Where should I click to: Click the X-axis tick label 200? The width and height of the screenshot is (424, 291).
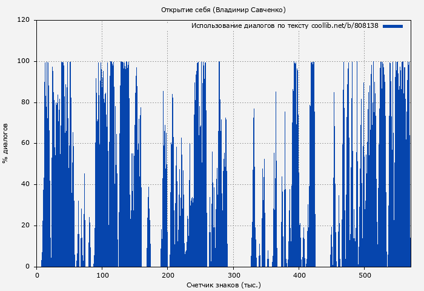167,275
